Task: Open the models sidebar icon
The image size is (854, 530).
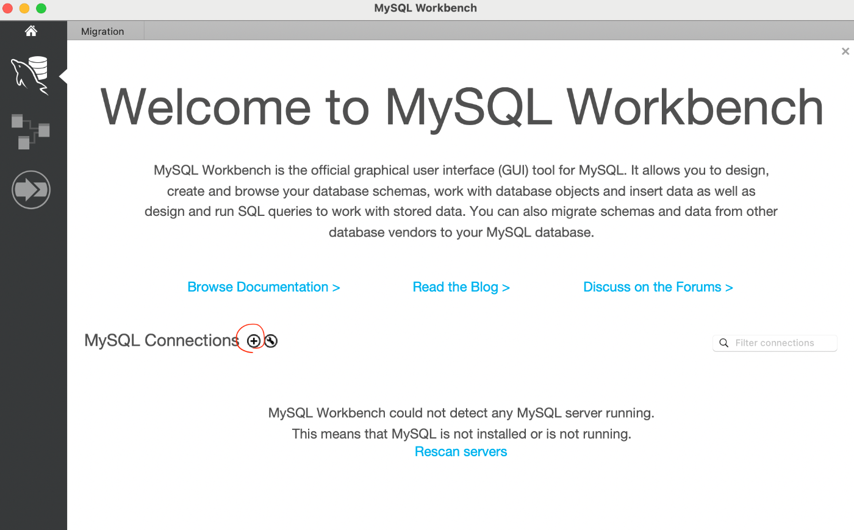Action: [30, 131]
